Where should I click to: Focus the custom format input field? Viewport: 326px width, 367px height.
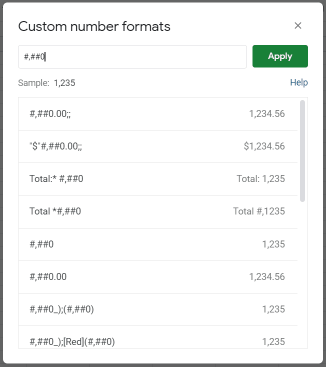(x=132, y=56)
